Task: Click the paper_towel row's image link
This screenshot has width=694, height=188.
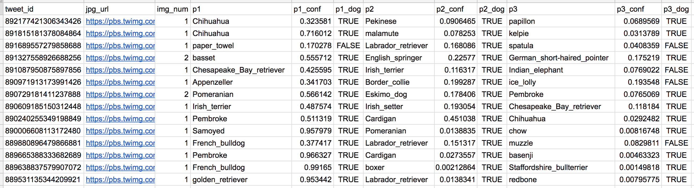Action: click(120, 46)
